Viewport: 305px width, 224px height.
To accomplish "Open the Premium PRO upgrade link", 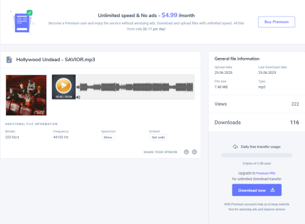I will click(x=266, y=173).
